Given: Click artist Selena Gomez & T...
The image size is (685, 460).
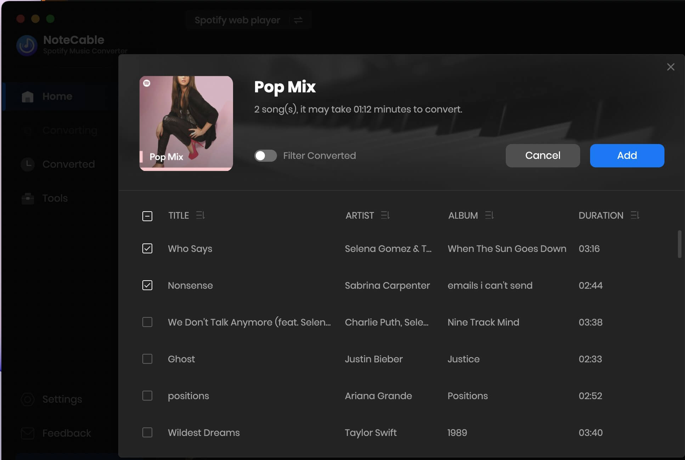Looking at the screenshot, I should tap(388, 249).
